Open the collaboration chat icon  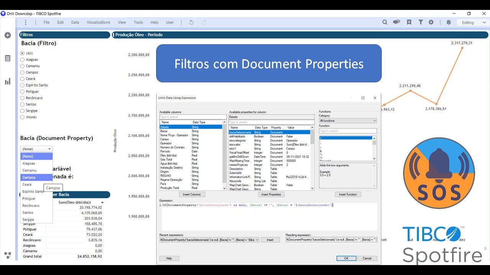point(397,22)
